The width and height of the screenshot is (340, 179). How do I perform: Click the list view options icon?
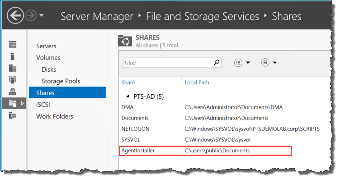238,63
